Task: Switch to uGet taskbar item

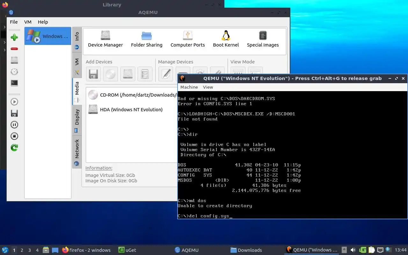Action: point(127,250)
